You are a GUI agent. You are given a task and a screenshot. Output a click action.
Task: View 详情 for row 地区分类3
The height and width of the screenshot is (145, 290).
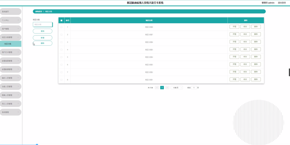(x=234, y=64)
